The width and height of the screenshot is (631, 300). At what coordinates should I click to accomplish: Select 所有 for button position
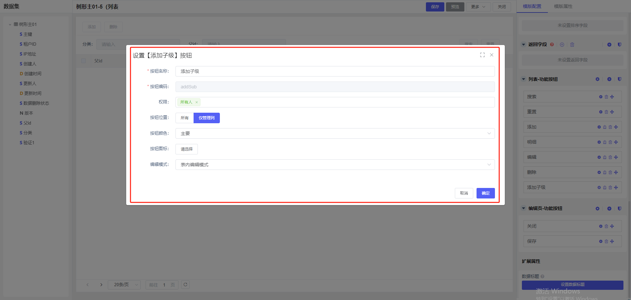(x=184, y=118)
